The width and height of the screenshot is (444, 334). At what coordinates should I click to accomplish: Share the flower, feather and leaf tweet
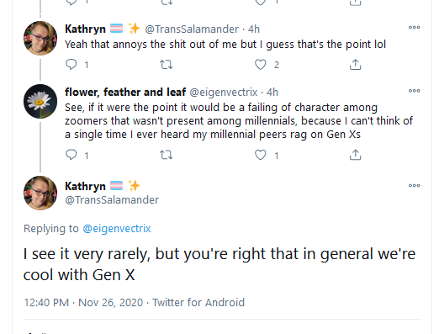click(355, 155)
